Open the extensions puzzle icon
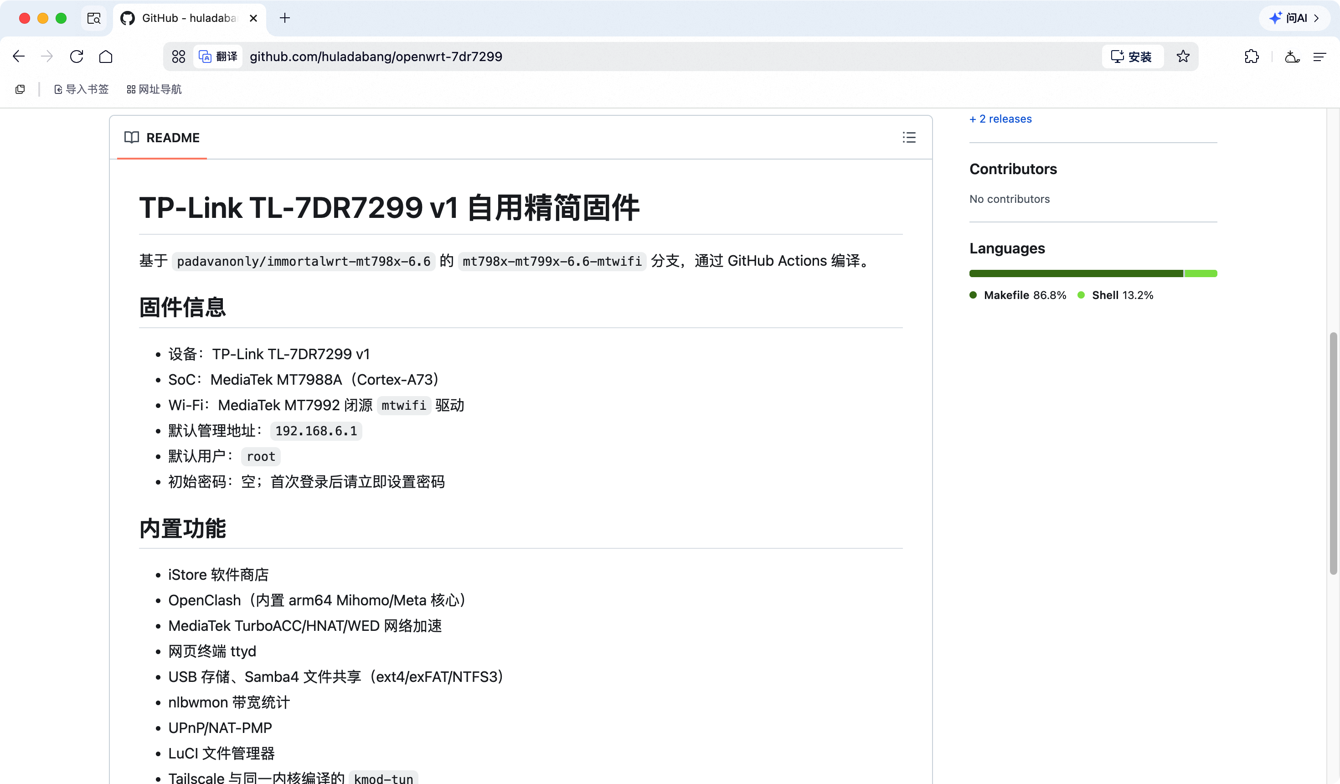Screen dimensions: 1340x784 pyautogui.click(x=1252, y=57)
